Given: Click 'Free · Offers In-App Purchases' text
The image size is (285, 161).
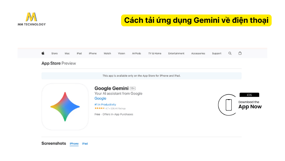Looking at the screenshot, I should pos(114,114).
